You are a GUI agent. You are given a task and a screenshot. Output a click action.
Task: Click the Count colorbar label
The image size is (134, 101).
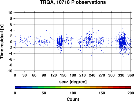73,99
